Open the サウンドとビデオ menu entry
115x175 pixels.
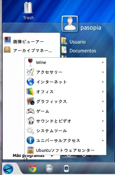65,121
